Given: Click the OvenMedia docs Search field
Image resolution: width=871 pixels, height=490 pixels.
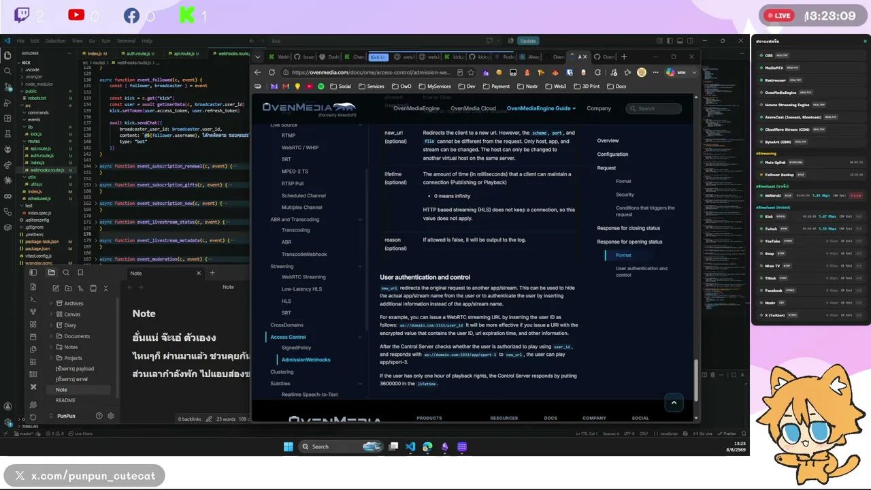Looking at the screenshot, I should coord(653,108).
